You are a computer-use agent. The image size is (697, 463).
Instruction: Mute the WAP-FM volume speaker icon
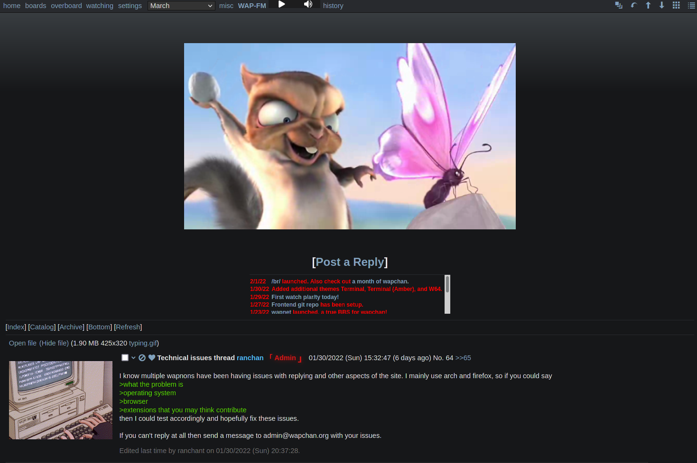tap(308, 4)
